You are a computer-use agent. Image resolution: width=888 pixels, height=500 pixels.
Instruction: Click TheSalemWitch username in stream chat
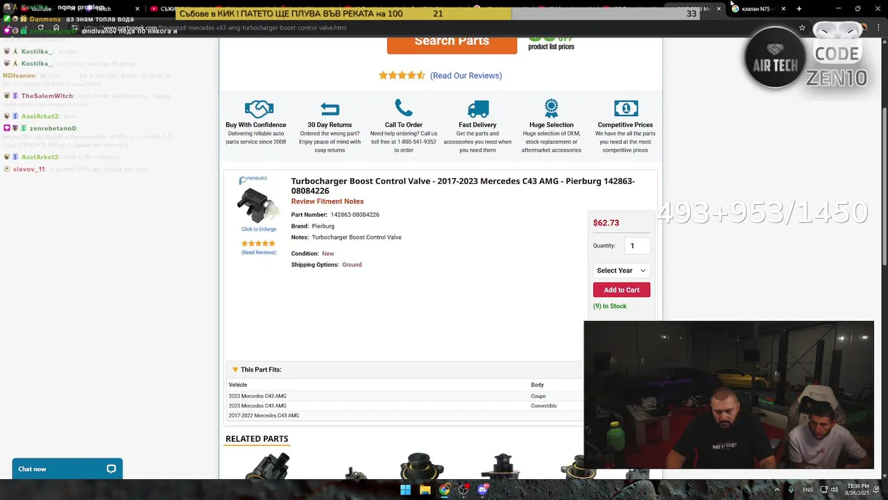point(47,96)
